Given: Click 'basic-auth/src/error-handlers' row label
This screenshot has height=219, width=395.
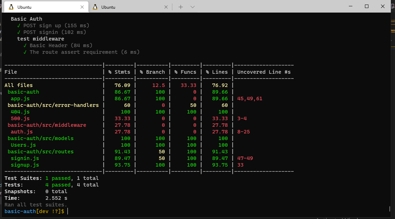Looking at the screenshot, I should (x=53, y=105).
